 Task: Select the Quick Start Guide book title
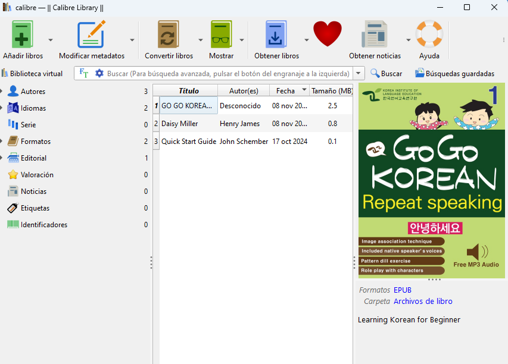click(188, 142)
